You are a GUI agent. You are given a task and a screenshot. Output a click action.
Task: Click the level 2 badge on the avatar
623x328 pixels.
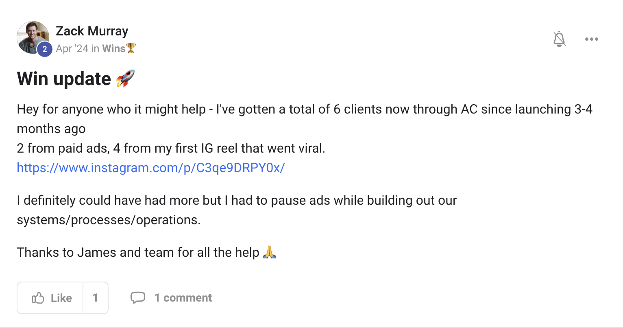tap(45, 50)
